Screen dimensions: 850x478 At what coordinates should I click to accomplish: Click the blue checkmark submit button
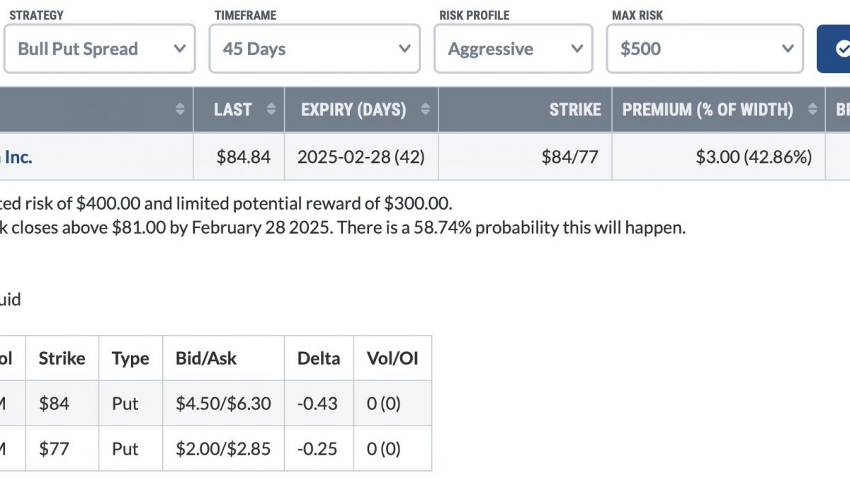pos(836,49)
